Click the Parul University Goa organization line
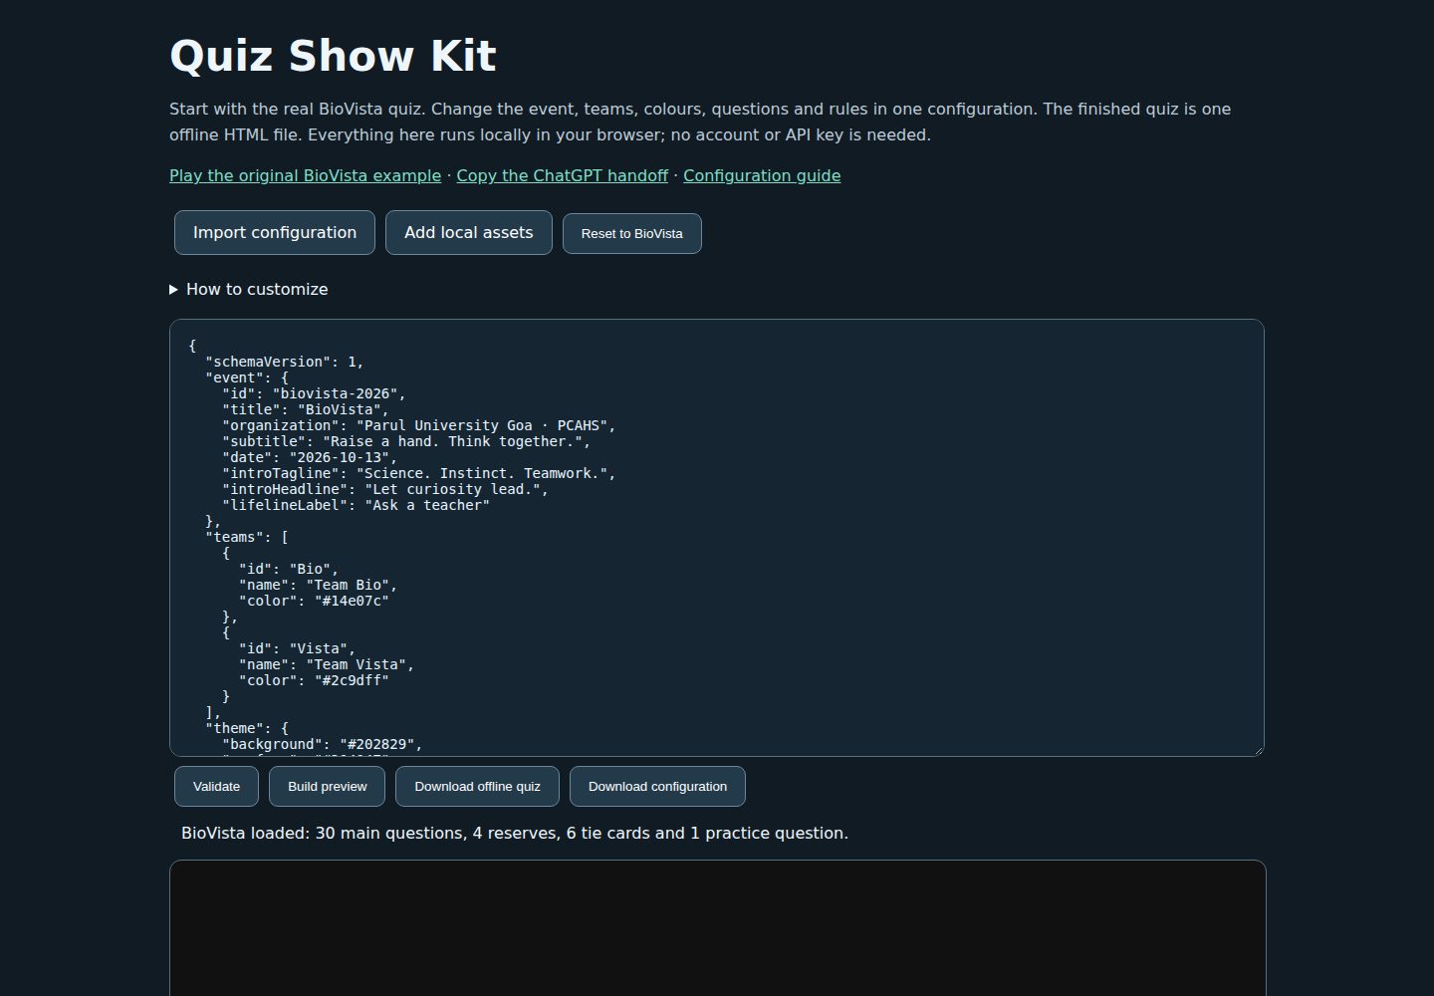 (x=419, y=425)
